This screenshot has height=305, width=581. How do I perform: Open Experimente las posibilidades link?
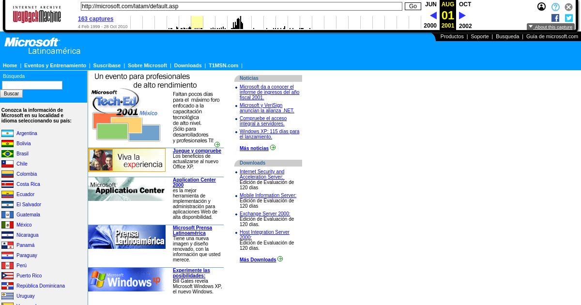click(191, 273)
